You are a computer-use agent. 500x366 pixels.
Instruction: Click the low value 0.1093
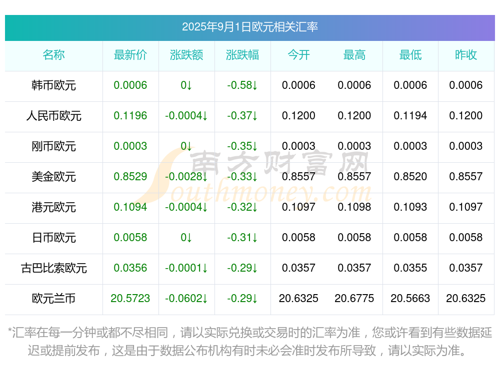(x=410, y=207)
